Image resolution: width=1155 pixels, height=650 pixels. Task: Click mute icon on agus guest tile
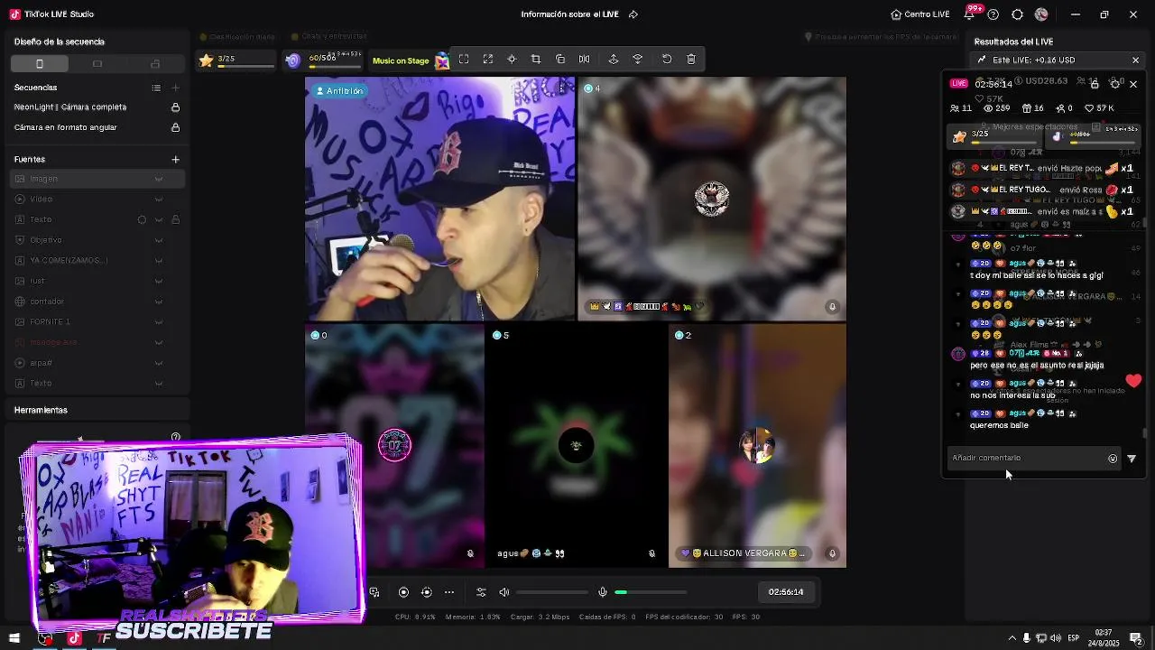pos(651,553)
